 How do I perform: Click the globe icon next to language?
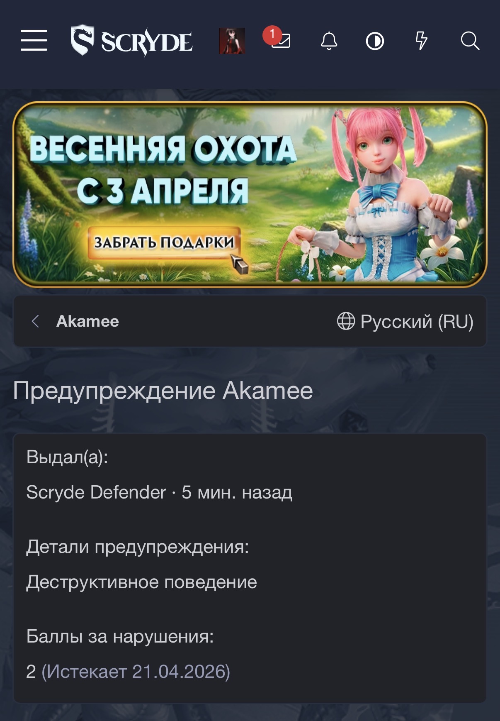click(346, 321)
